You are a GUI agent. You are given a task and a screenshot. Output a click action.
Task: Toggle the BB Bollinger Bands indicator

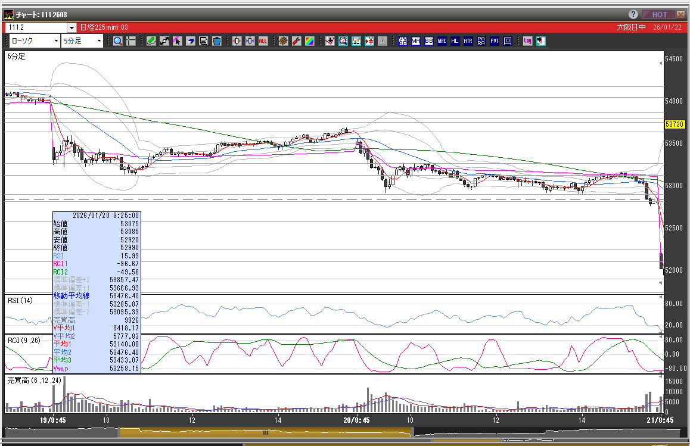[x=428, y=41]
